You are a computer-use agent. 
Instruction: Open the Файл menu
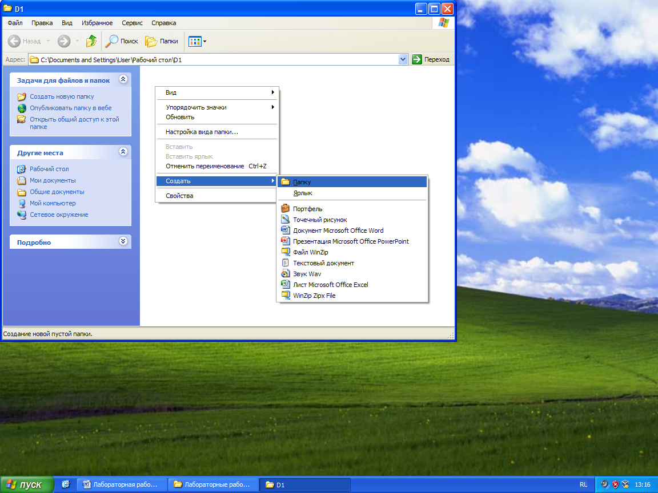(x=15, y=23)
